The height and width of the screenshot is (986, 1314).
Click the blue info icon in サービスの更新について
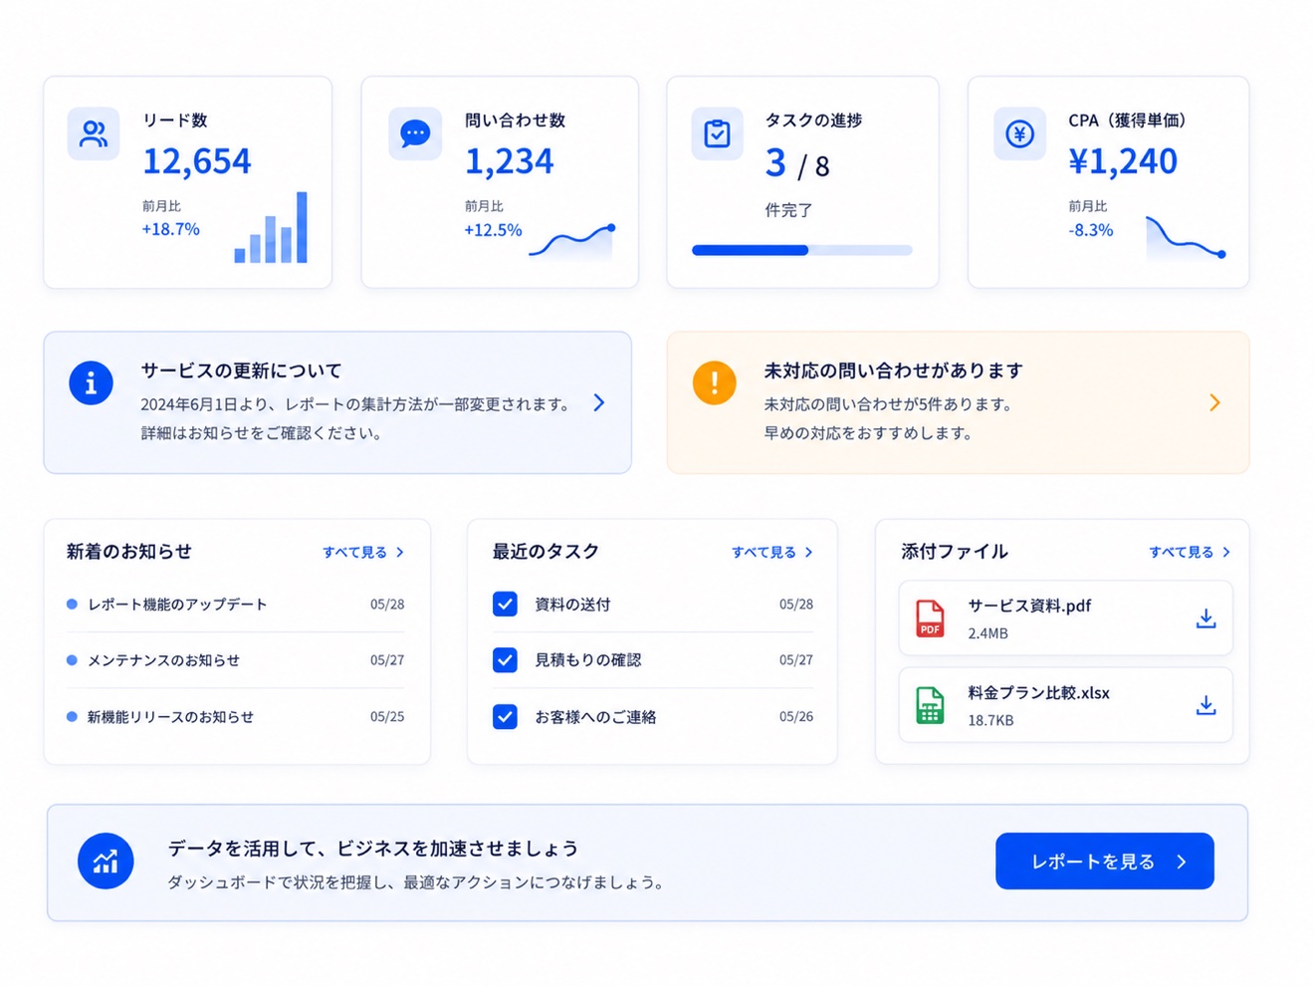[91, 382]
